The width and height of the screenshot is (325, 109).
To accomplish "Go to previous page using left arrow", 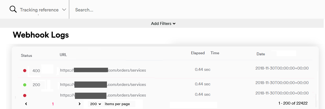I will click(x=26, y=104).
